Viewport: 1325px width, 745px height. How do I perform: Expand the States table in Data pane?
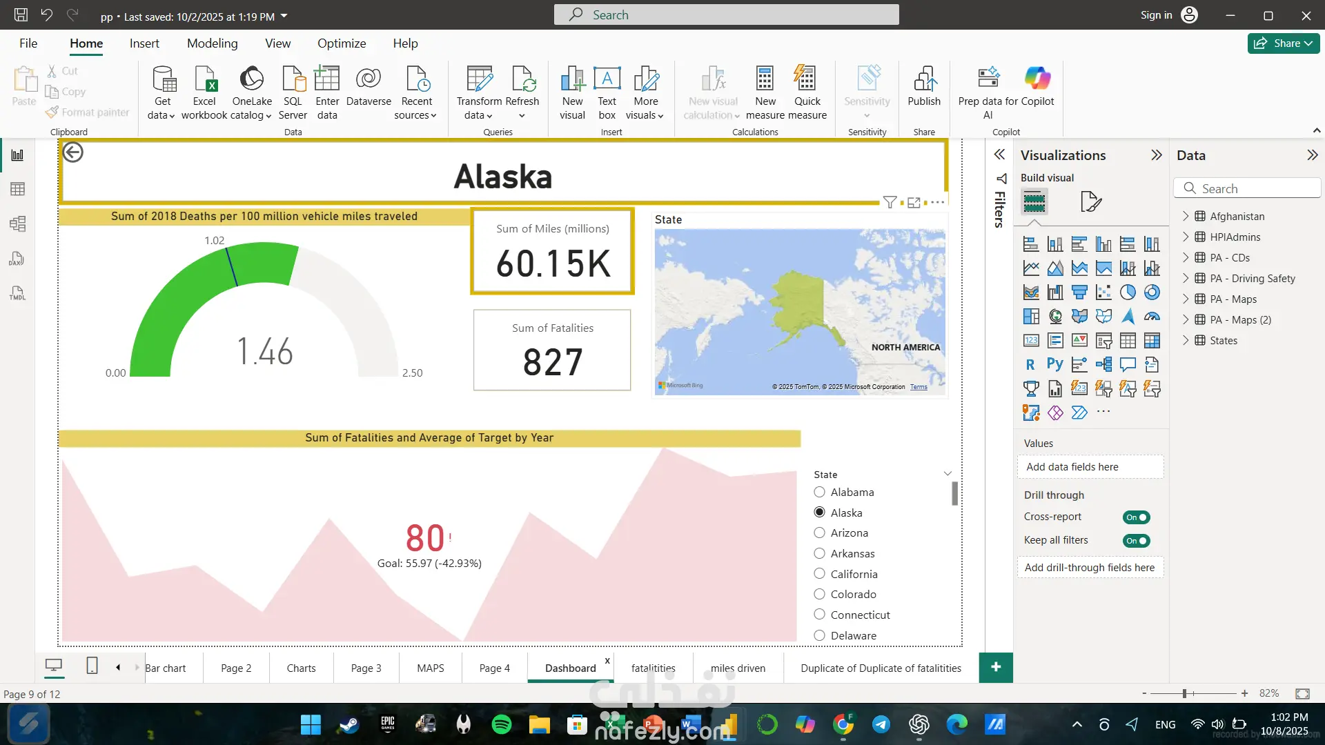[x=1186, y=340]
